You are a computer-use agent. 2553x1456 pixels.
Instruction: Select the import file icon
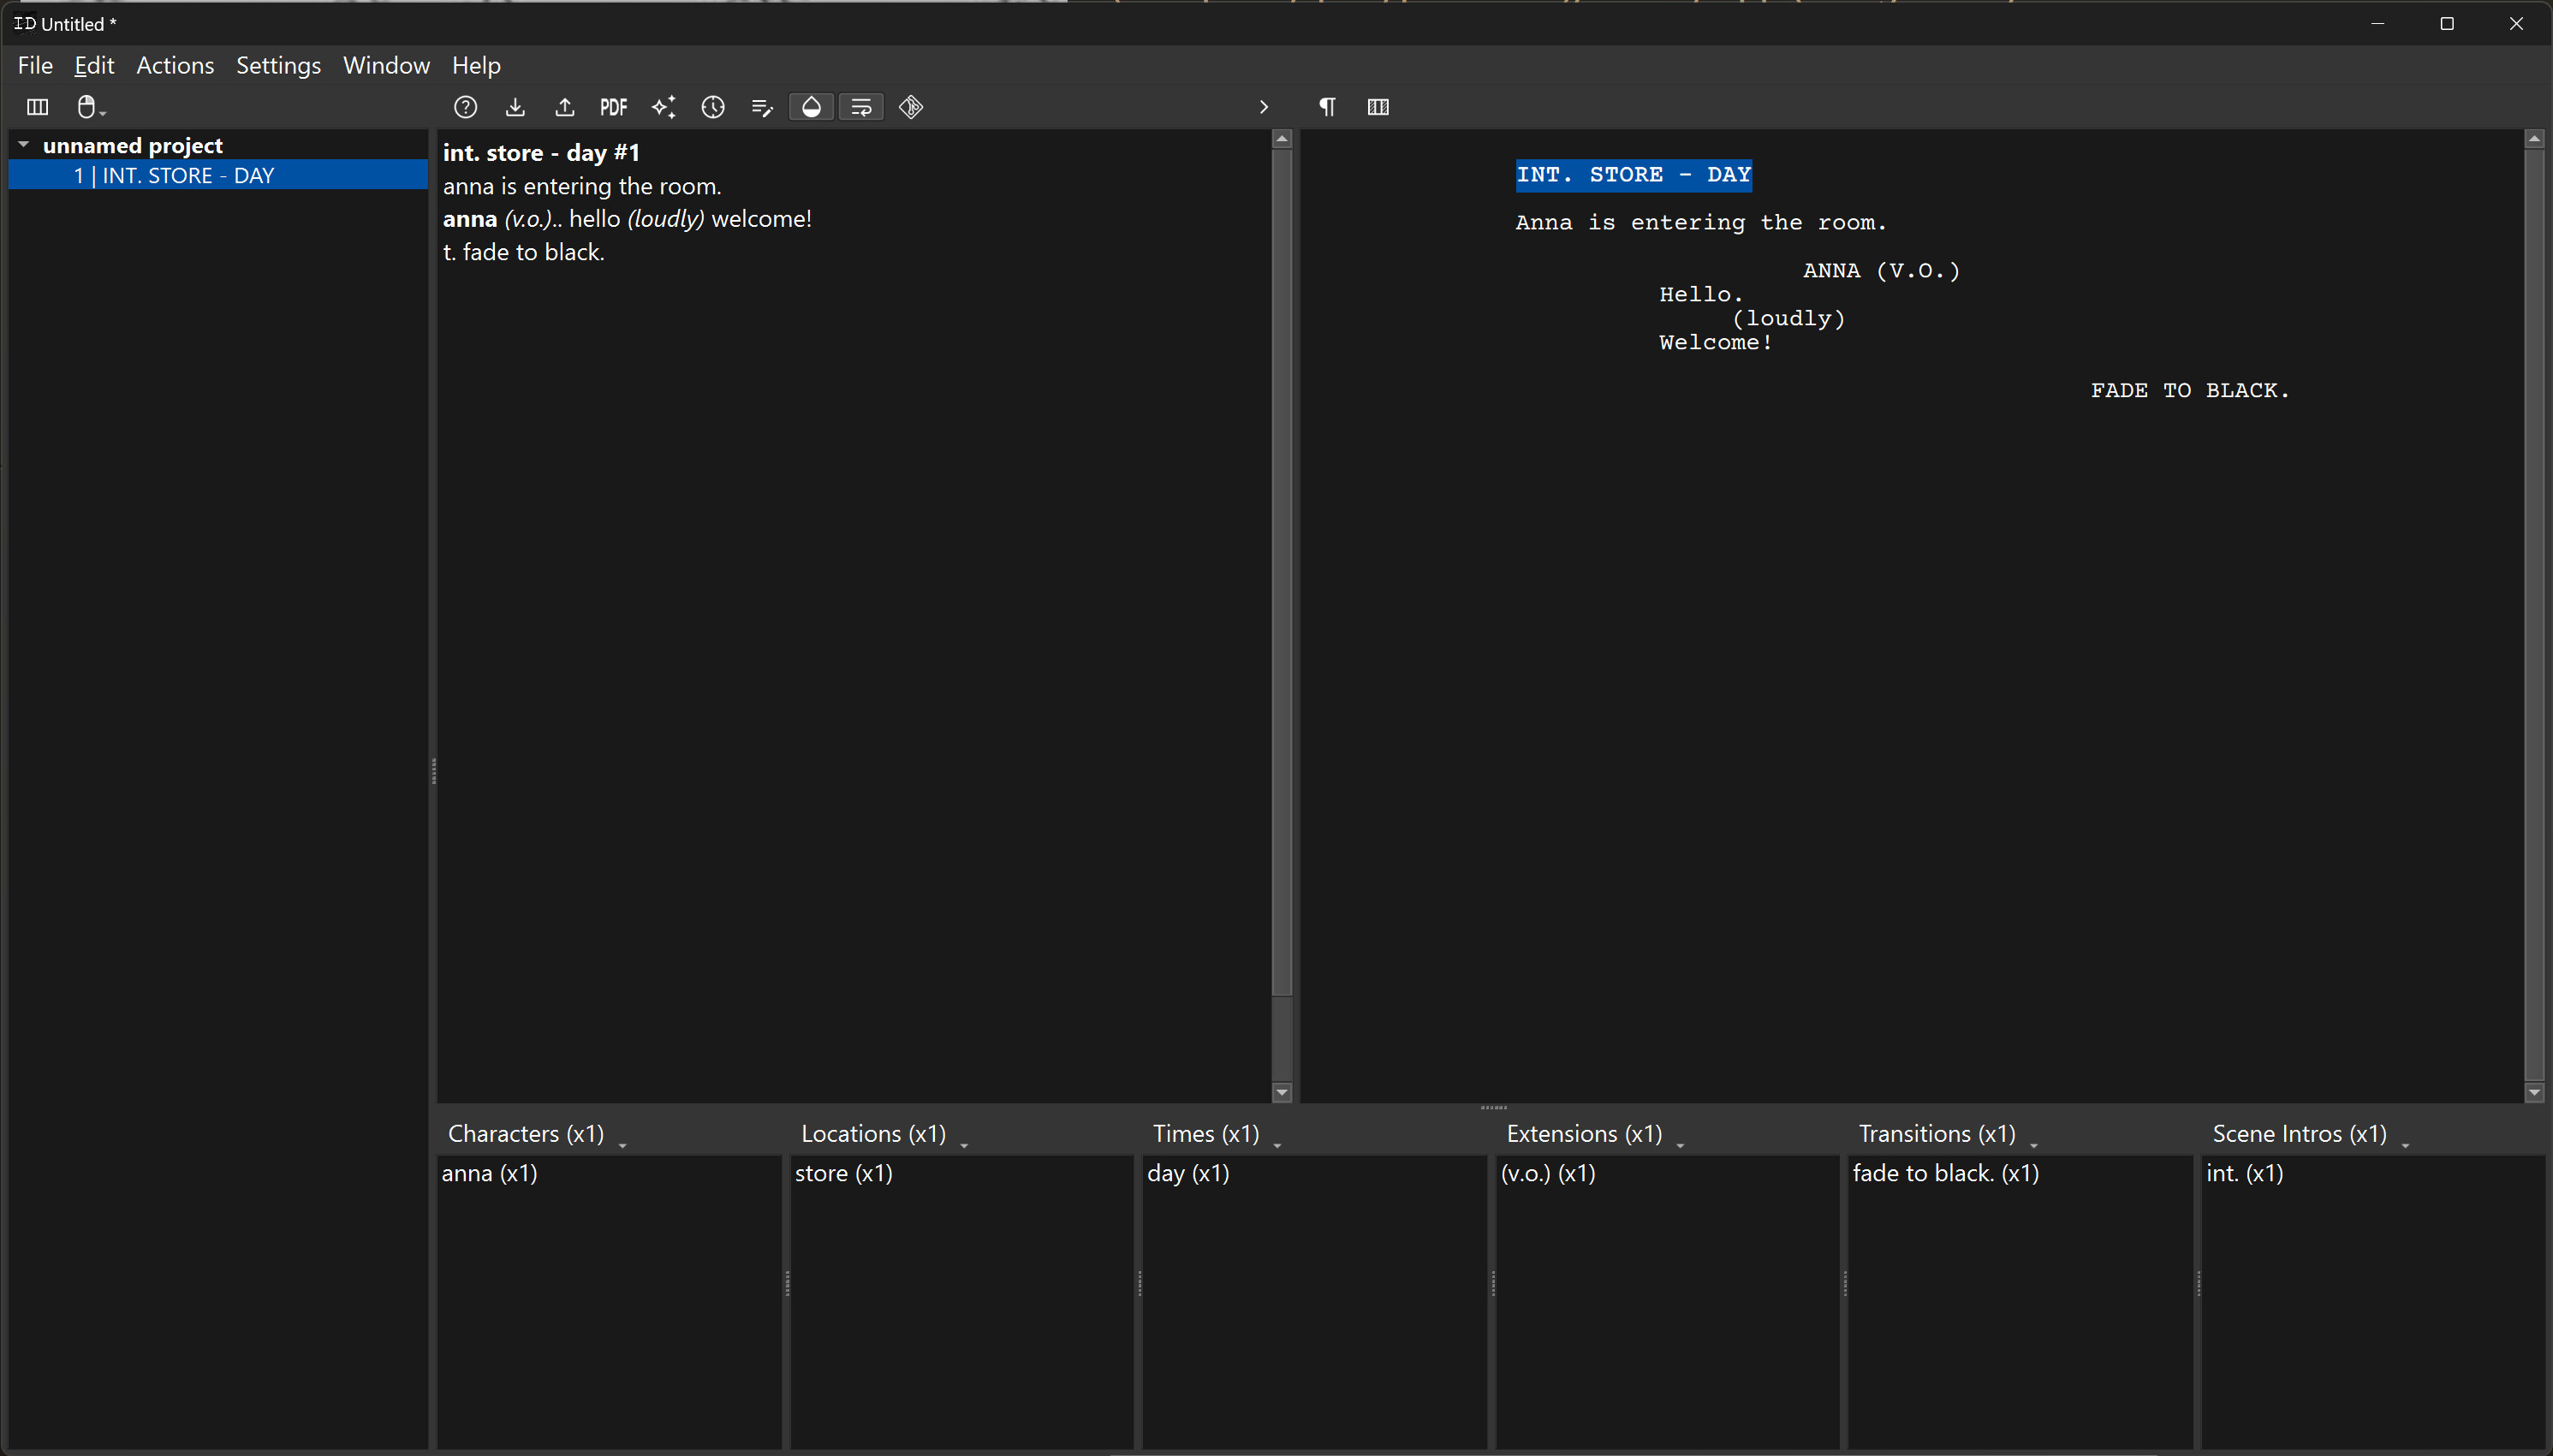[x=515, y=107]
